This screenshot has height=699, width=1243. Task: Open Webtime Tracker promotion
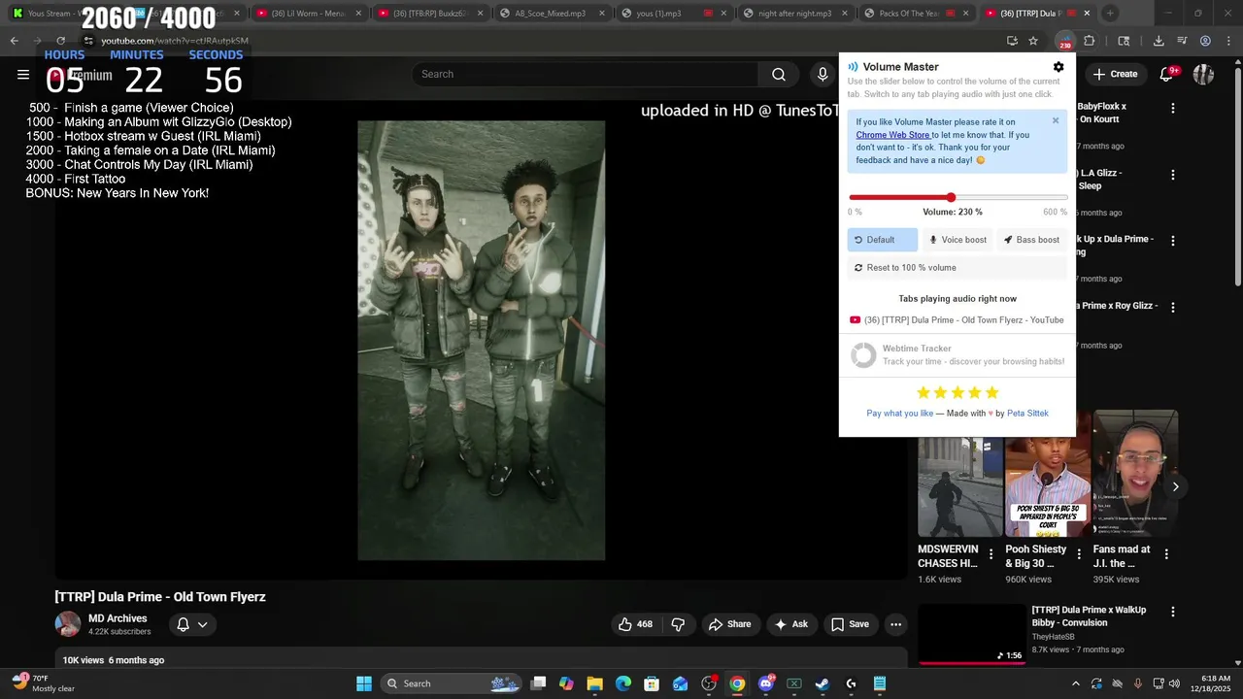tap(957, 354)
